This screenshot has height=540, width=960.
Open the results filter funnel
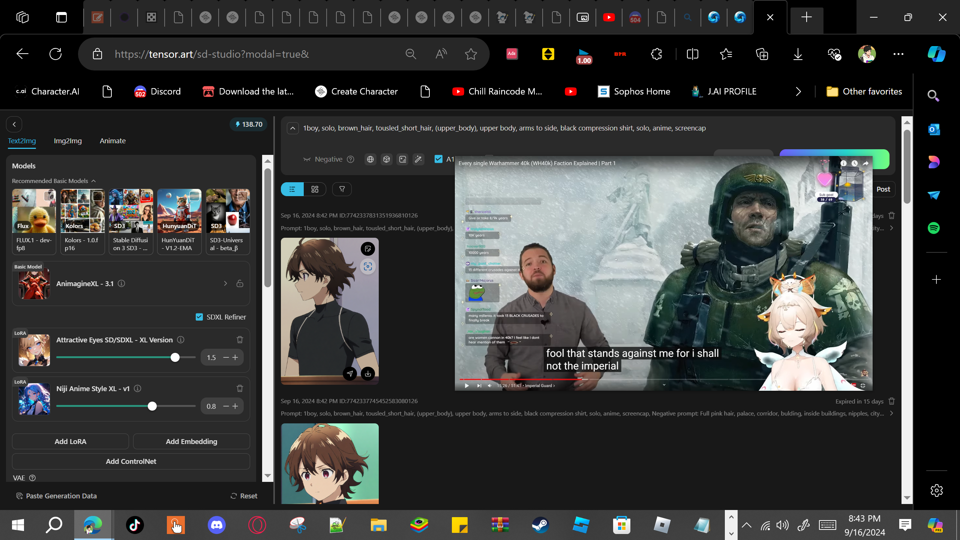click(342, 189)
